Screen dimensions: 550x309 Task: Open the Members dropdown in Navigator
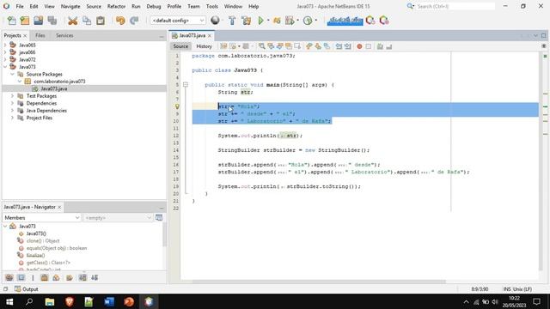[x=42, y=217]
